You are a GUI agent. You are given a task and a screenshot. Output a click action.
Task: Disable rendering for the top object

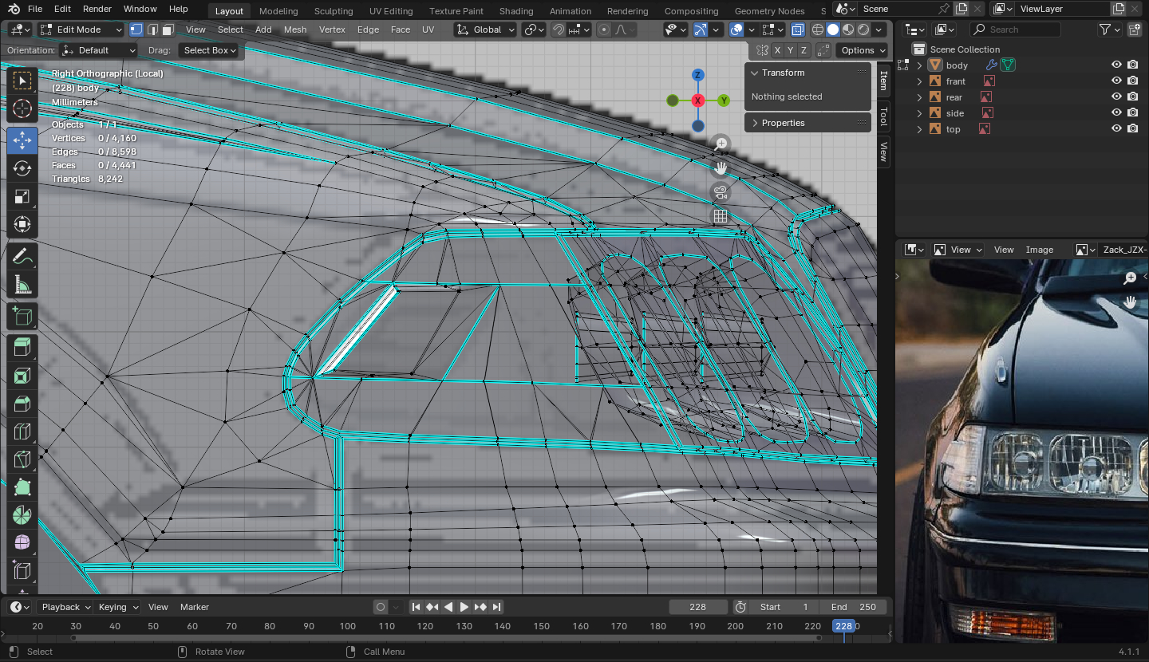[1133, 129]
